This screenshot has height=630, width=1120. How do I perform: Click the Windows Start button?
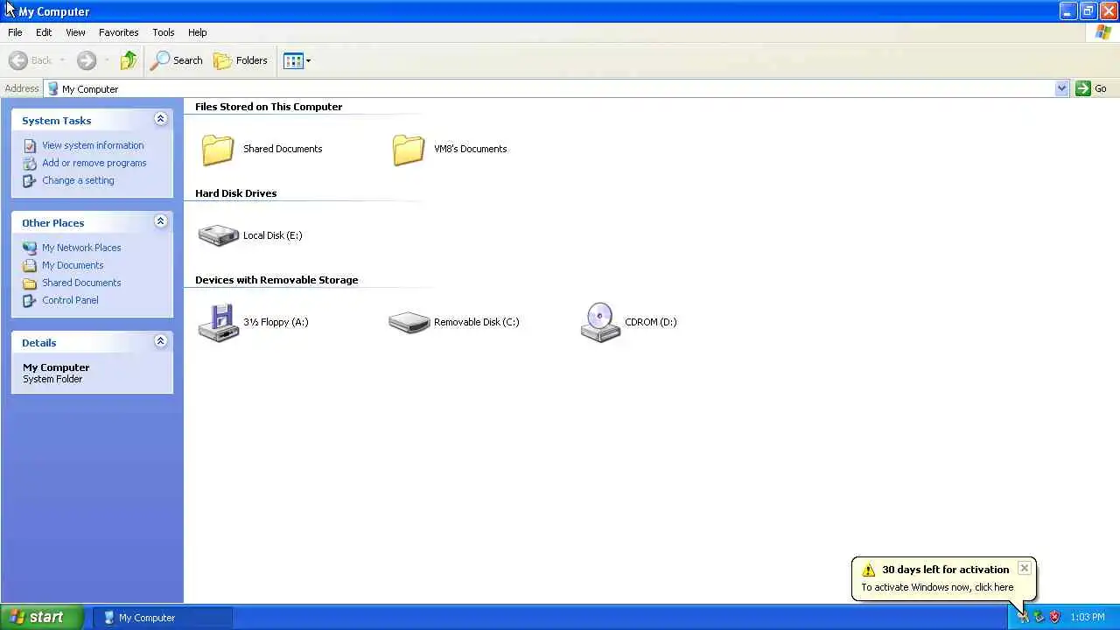[x=42, y=617]
